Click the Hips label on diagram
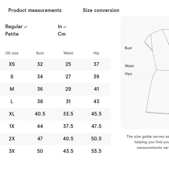169x169 pixels. (128, 74)
